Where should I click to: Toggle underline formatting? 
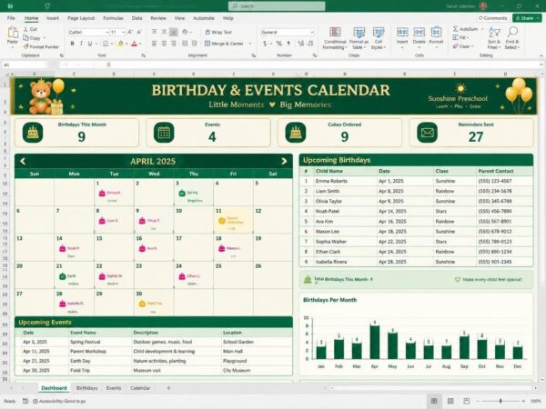coord(90,44)
